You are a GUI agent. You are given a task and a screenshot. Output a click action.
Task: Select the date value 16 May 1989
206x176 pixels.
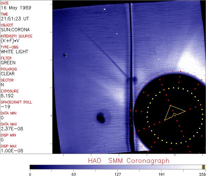pyautogui.click(x=16, y=8)
